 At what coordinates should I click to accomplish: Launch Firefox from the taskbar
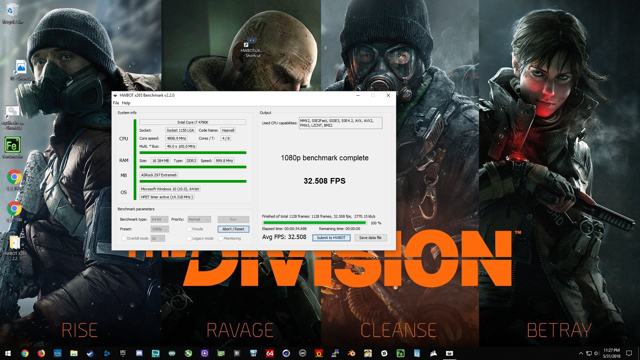(41, 353)
